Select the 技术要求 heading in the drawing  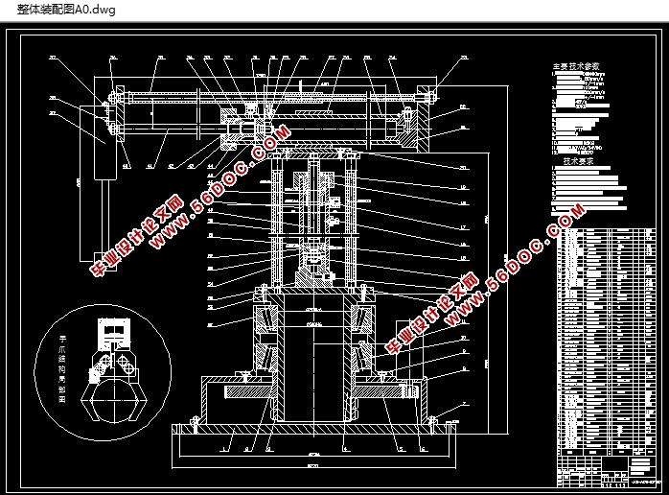pyautogui.click(x=578, y=161)
